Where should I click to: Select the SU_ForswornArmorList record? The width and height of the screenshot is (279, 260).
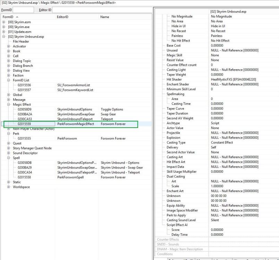[74, 85]
